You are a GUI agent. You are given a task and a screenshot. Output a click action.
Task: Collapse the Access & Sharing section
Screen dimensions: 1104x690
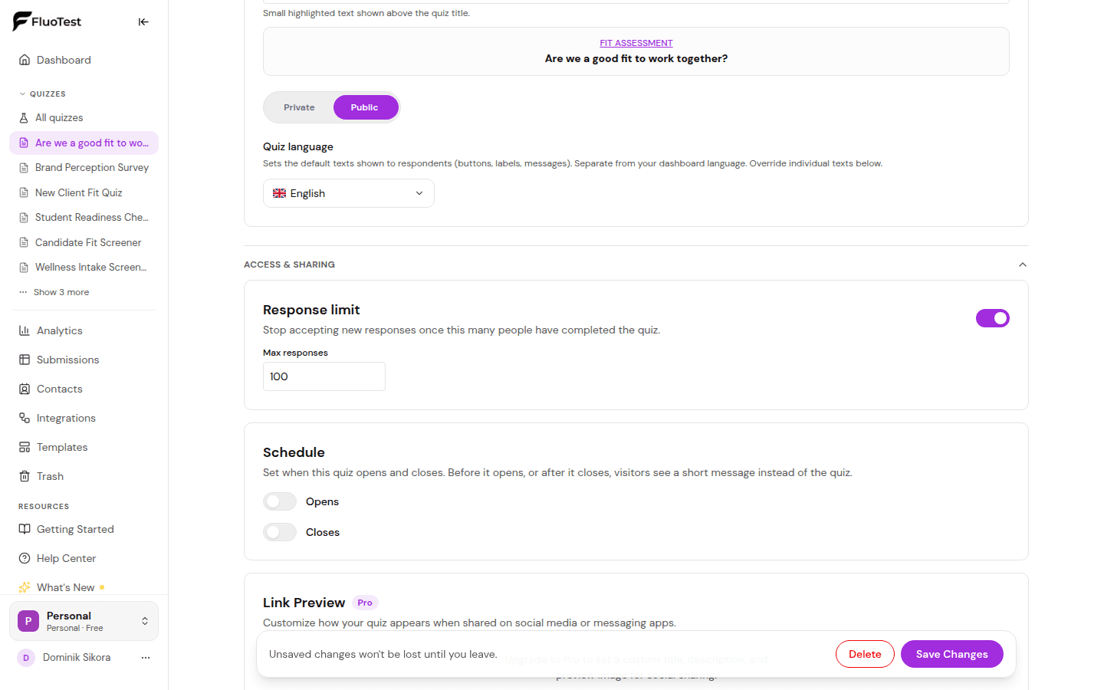[1022, 264]
